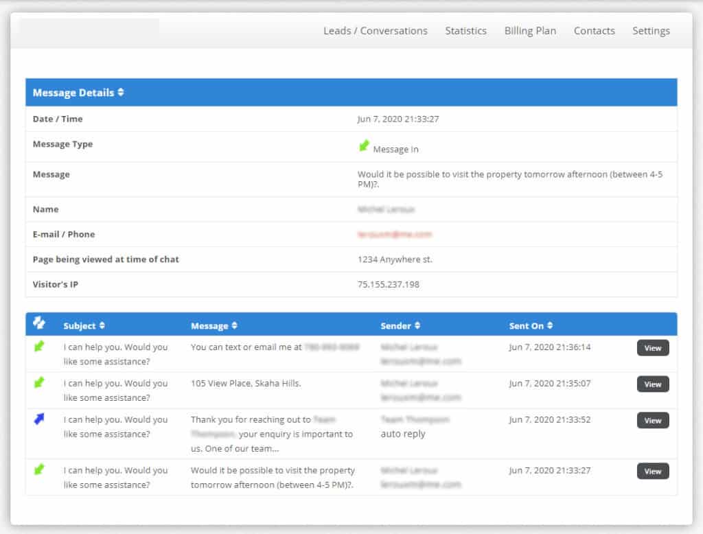The image size is (703, 534).
Task: Open the Billing Plan page
Action: (530, 30)
